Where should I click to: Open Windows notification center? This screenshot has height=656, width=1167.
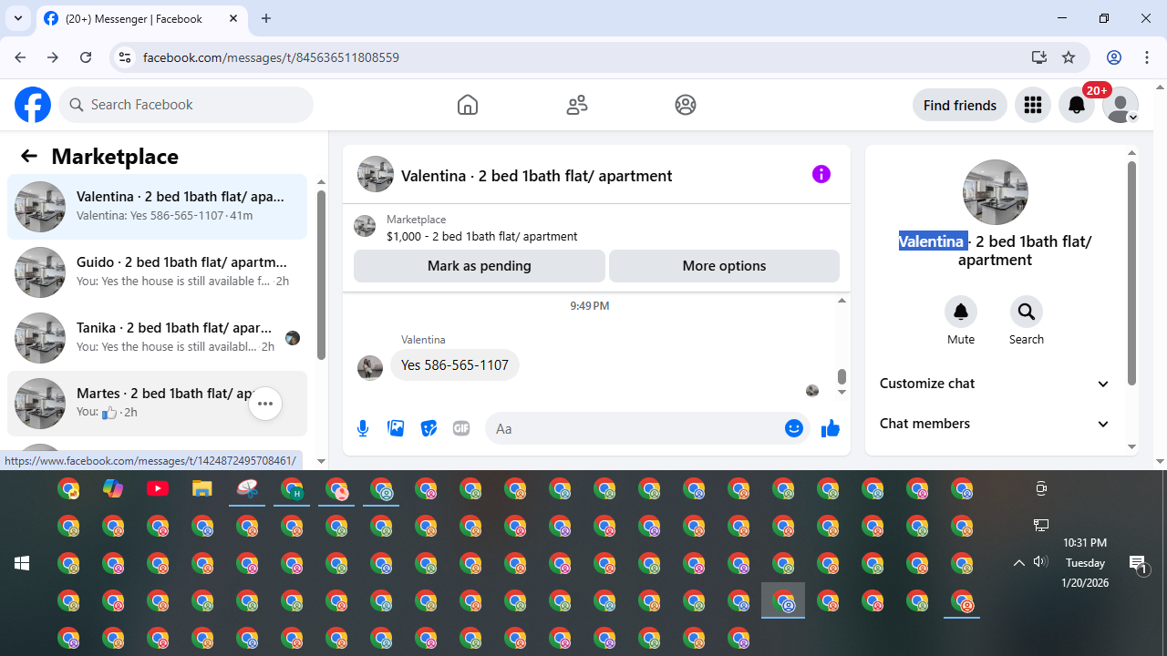coord(1138,564)
